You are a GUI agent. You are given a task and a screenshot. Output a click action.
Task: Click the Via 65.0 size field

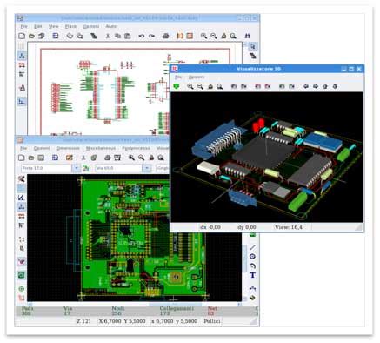(119, 168)
